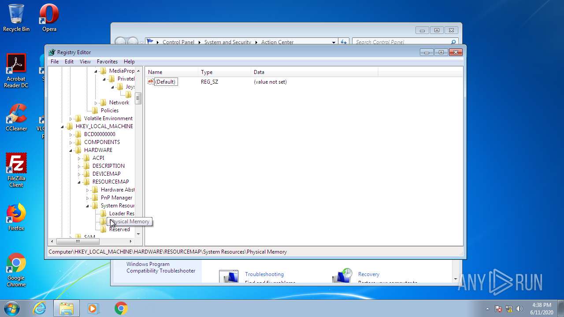
Task: Expand the PnP Manager key
Action: [x=87, y=198]
